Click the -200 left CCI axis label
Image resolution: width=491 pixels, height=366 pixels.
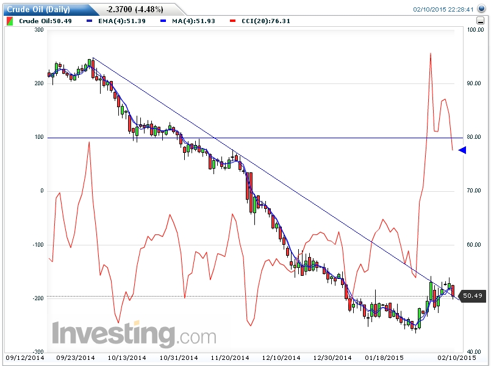click(x=38, y=298)
